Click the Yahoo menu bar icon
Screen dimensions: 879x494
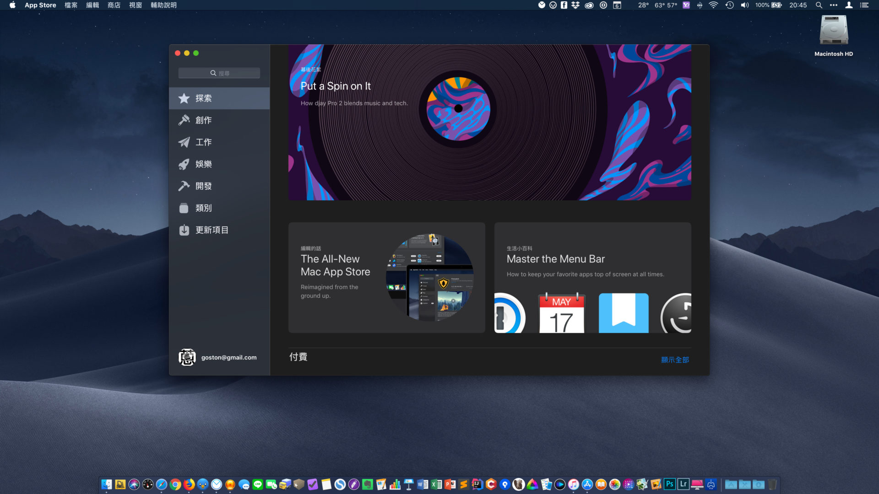coord(686,5)
